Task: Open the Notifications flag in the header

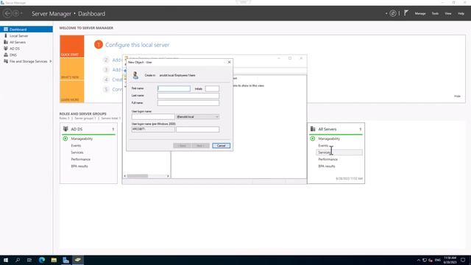Action: (x=406, y=13)
